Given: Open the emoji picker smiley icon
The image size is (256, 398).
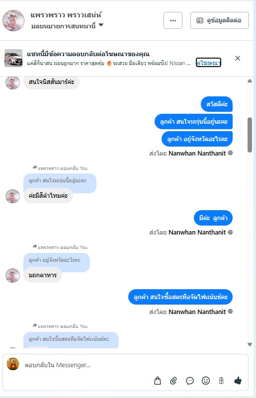Looking at the screenshot, I should pyautogui.click(x=206, y=381).
